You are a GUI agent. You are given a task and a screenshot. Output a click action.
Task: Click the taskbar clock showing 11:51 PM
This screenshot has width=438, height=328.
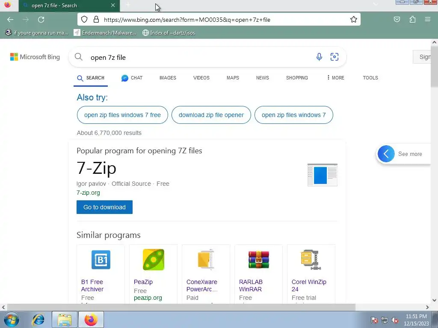[416, 320]
